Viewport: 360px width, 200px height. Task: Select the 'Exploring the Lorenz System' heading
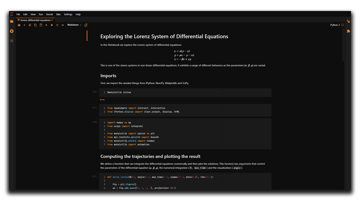click(x=164, y=37)
